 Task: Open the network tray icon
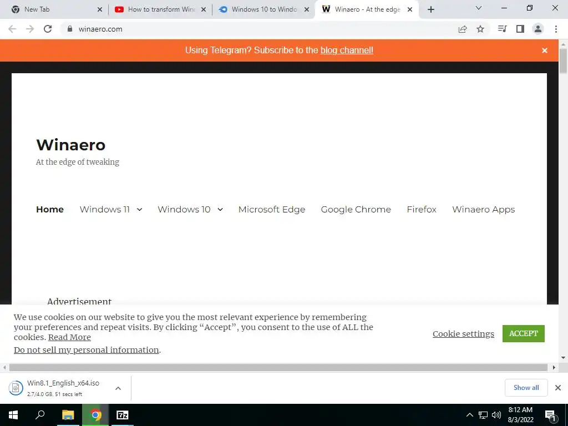pos(483,415)
